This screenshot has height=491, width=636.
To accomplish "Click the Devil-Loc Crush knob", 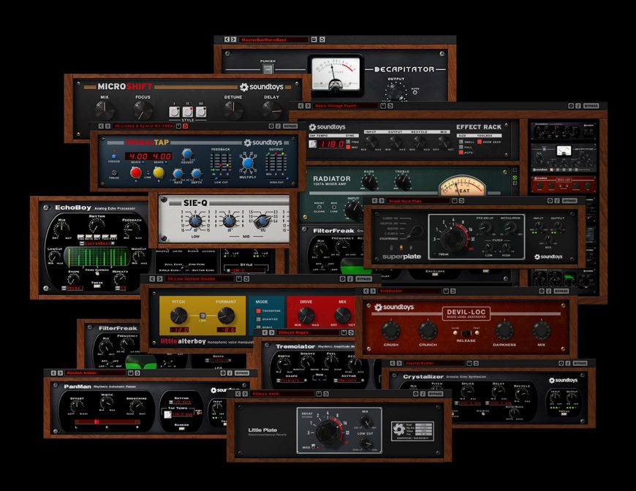I will point(391,330).
